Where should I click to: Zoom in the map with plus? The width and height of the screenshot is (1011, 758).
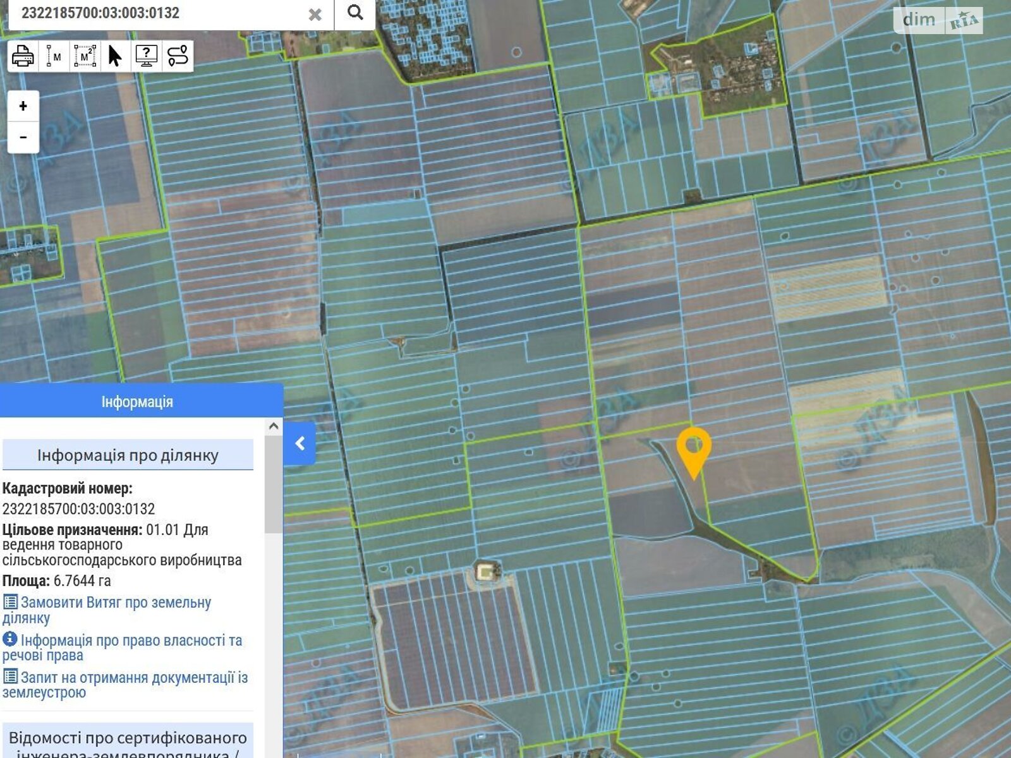[23, 106]
